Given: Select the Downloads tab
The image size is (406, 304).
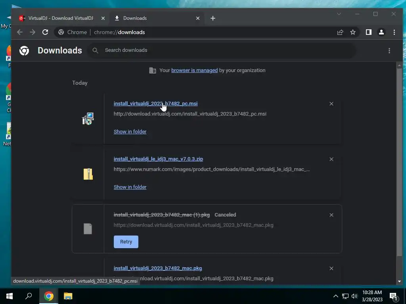Looking at the screenshot, I should click(x=157, y=18).
